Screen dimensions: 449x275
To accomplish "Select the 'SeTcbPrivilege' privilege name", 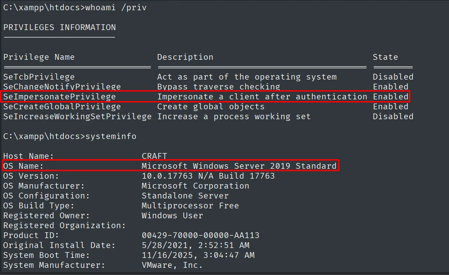I will [x=39, y=77].
